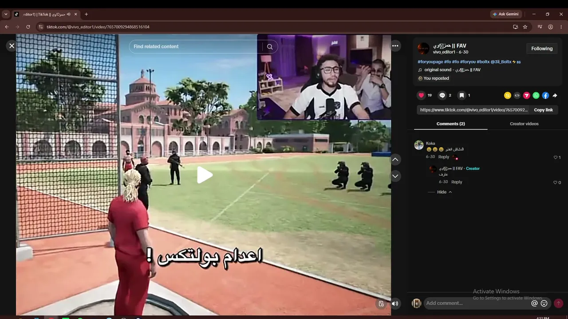
Task: Click the creator avatar beside the reply
Action: coord(433,169)
